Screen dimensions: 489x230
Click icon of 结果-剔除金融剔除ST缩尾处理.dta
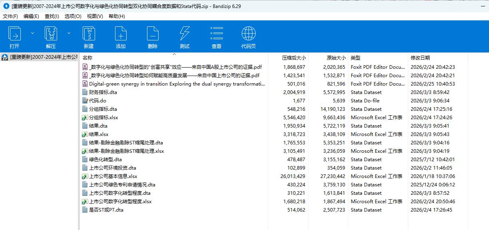click(85, 142)
